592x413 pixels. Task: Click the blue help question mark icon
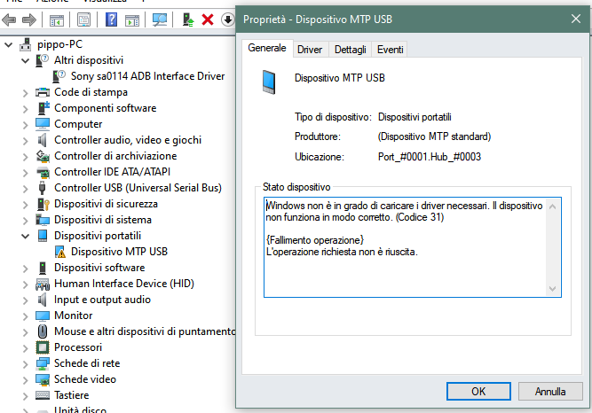(x=112, y=19)
